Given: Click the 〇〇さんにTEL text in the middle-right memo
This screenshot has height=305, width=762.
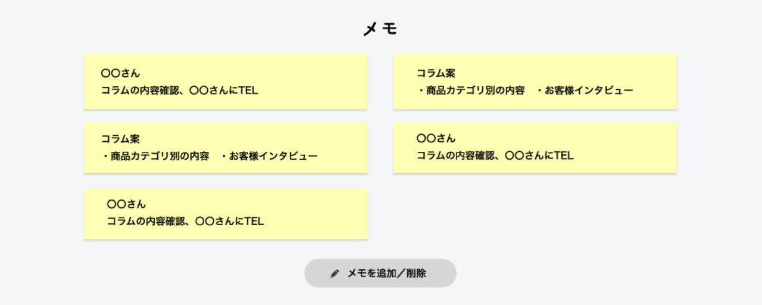Looking at the screenshot, I should (539, 155).
